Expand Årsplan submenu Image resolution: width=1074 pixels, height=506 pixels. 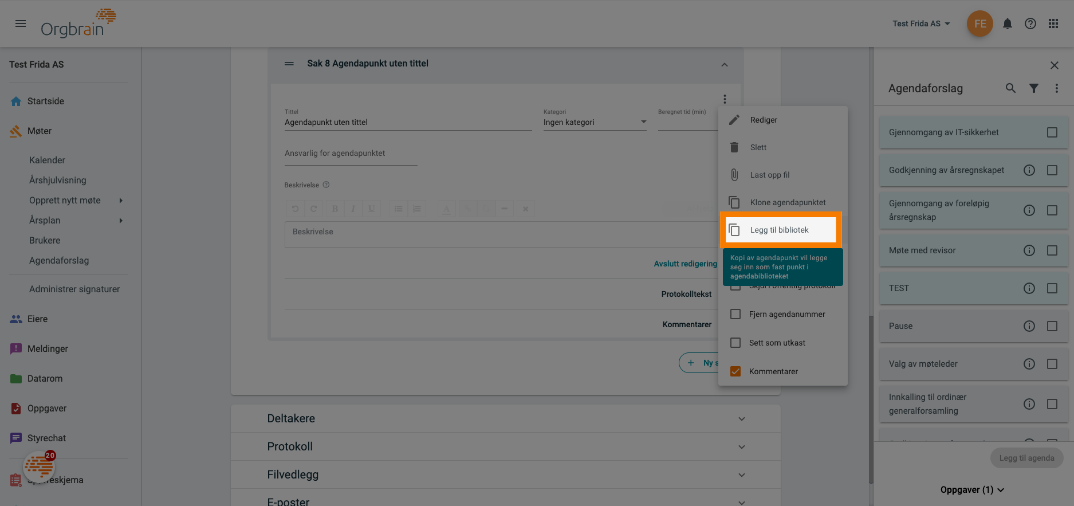(x=121, y=221)
